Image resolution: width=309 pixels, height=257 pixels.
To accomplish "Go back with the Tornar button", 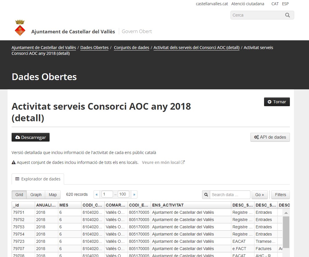I will pos(277,102).
